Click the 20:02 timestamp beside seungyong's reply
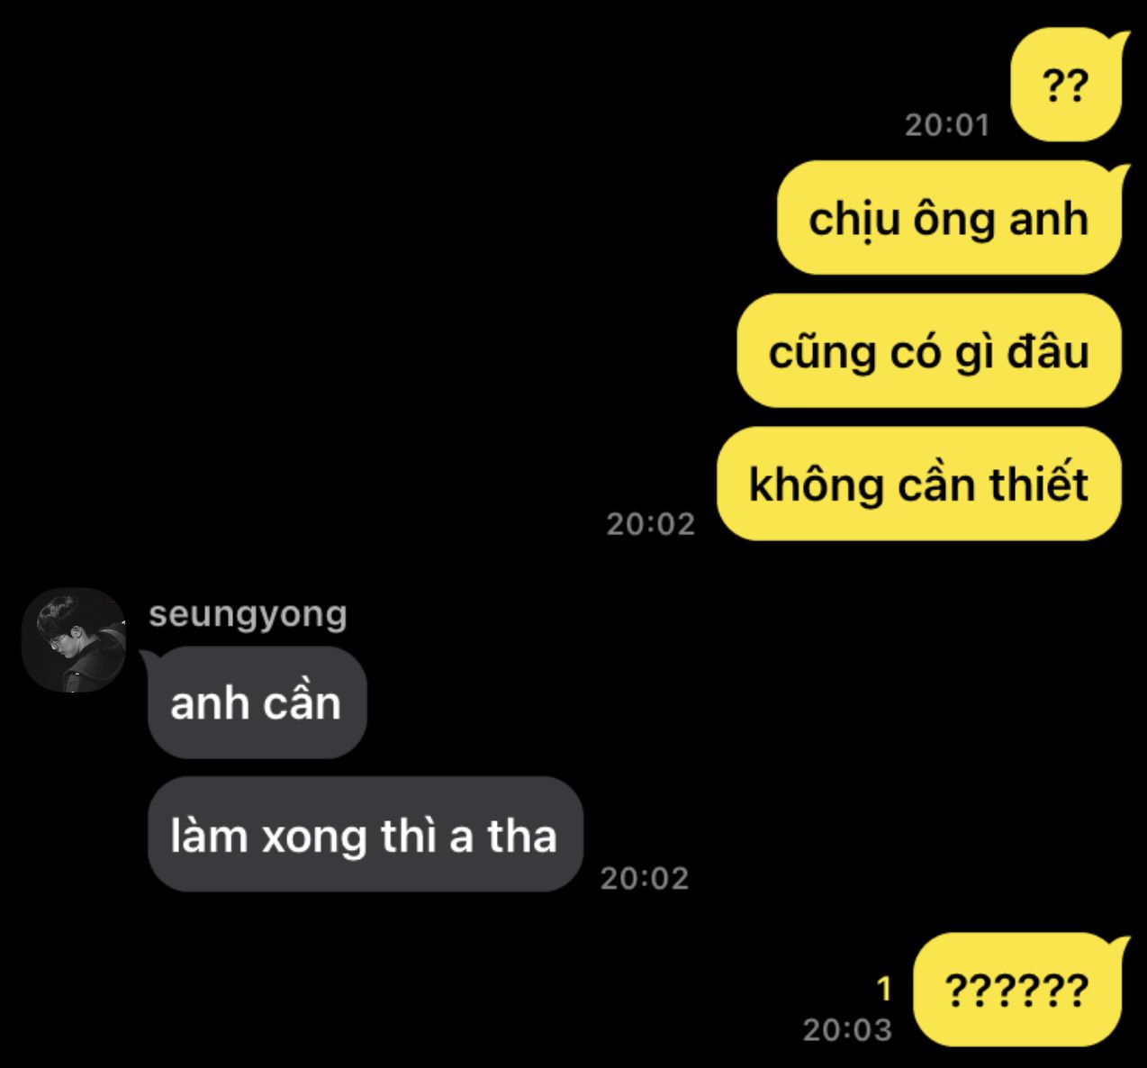Screen dimensions: 1147x1068 (x=645, y=878)
